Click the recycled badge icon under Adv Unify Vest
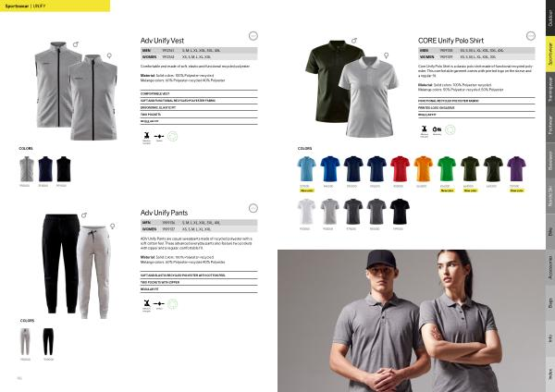Viewport: 555px width, 392px height. tap(172, 136)
